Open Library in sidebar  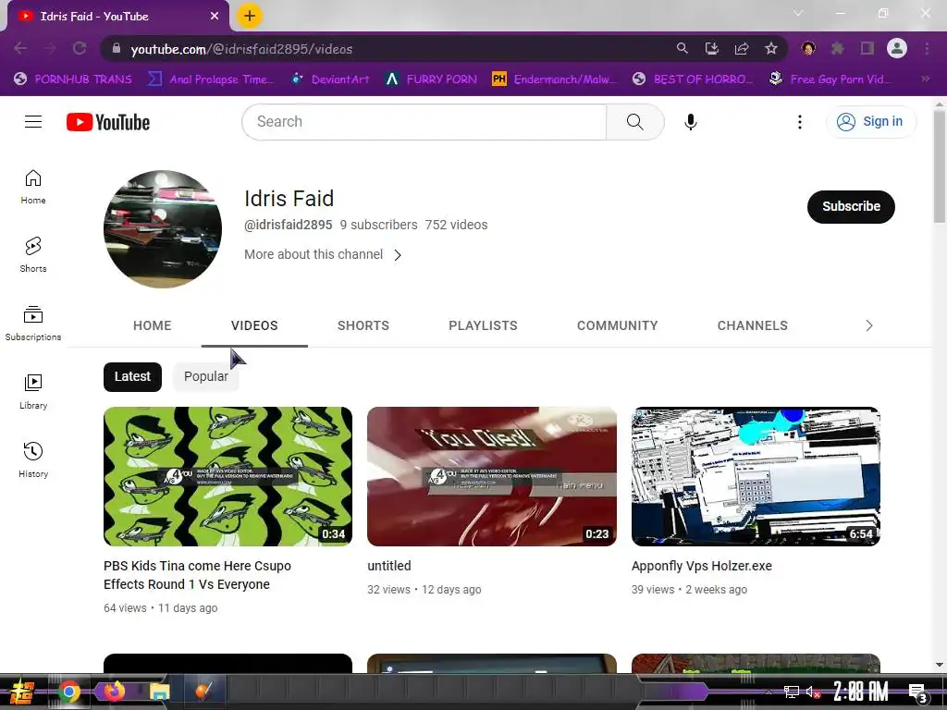(x=33, y=392)
